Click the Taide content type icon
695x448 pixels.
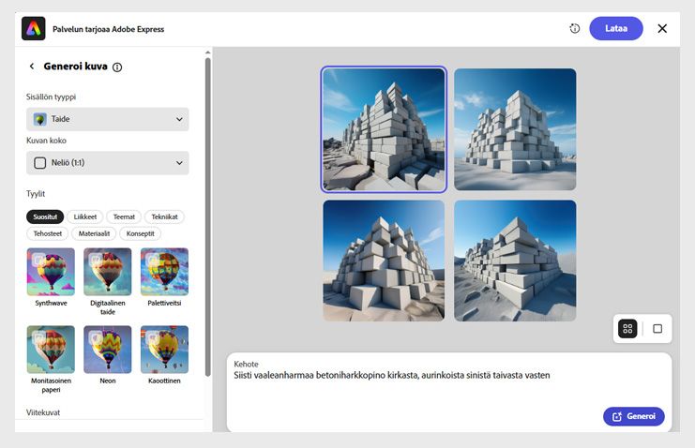click(40, 119)
